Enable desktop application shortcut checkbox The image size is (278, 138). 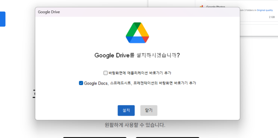(x=106, y=73)
